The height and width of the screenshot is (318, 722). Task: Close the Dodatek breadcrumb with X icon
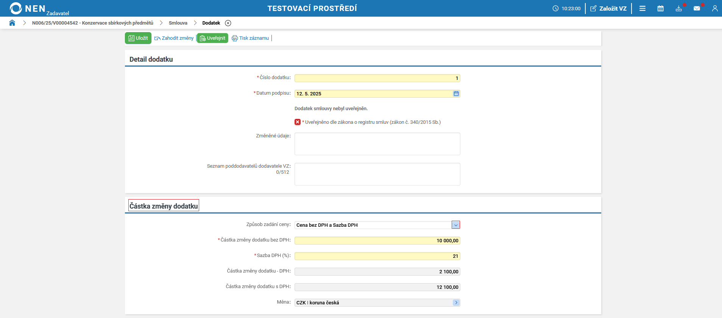228,23
